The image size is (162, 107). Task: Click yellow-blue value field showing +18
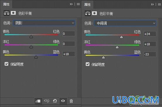coord(69,54)
